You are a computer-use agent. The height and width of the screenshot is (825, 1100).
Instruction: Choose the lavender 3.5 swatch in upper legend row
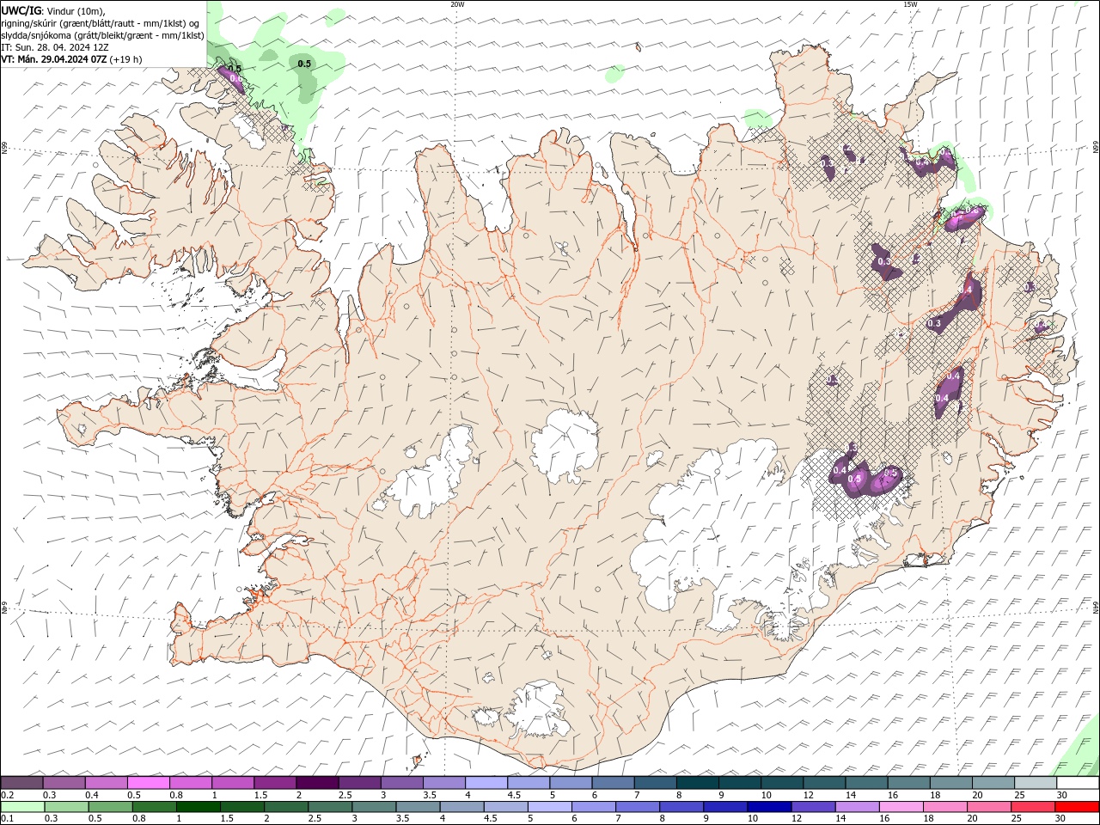tap(444, 782)
